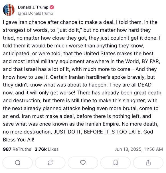Click the bold 3.76k count
The height and width of the screenshot is (173, 166).
click(41, 149)
